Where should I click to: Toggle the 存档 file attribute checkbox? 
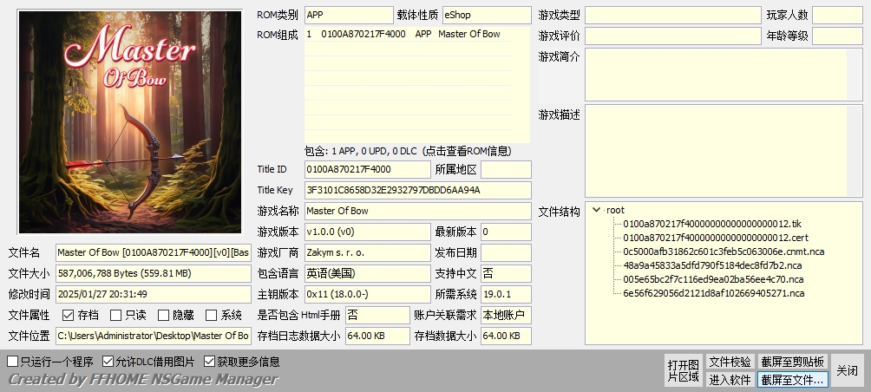click(68, 316)
